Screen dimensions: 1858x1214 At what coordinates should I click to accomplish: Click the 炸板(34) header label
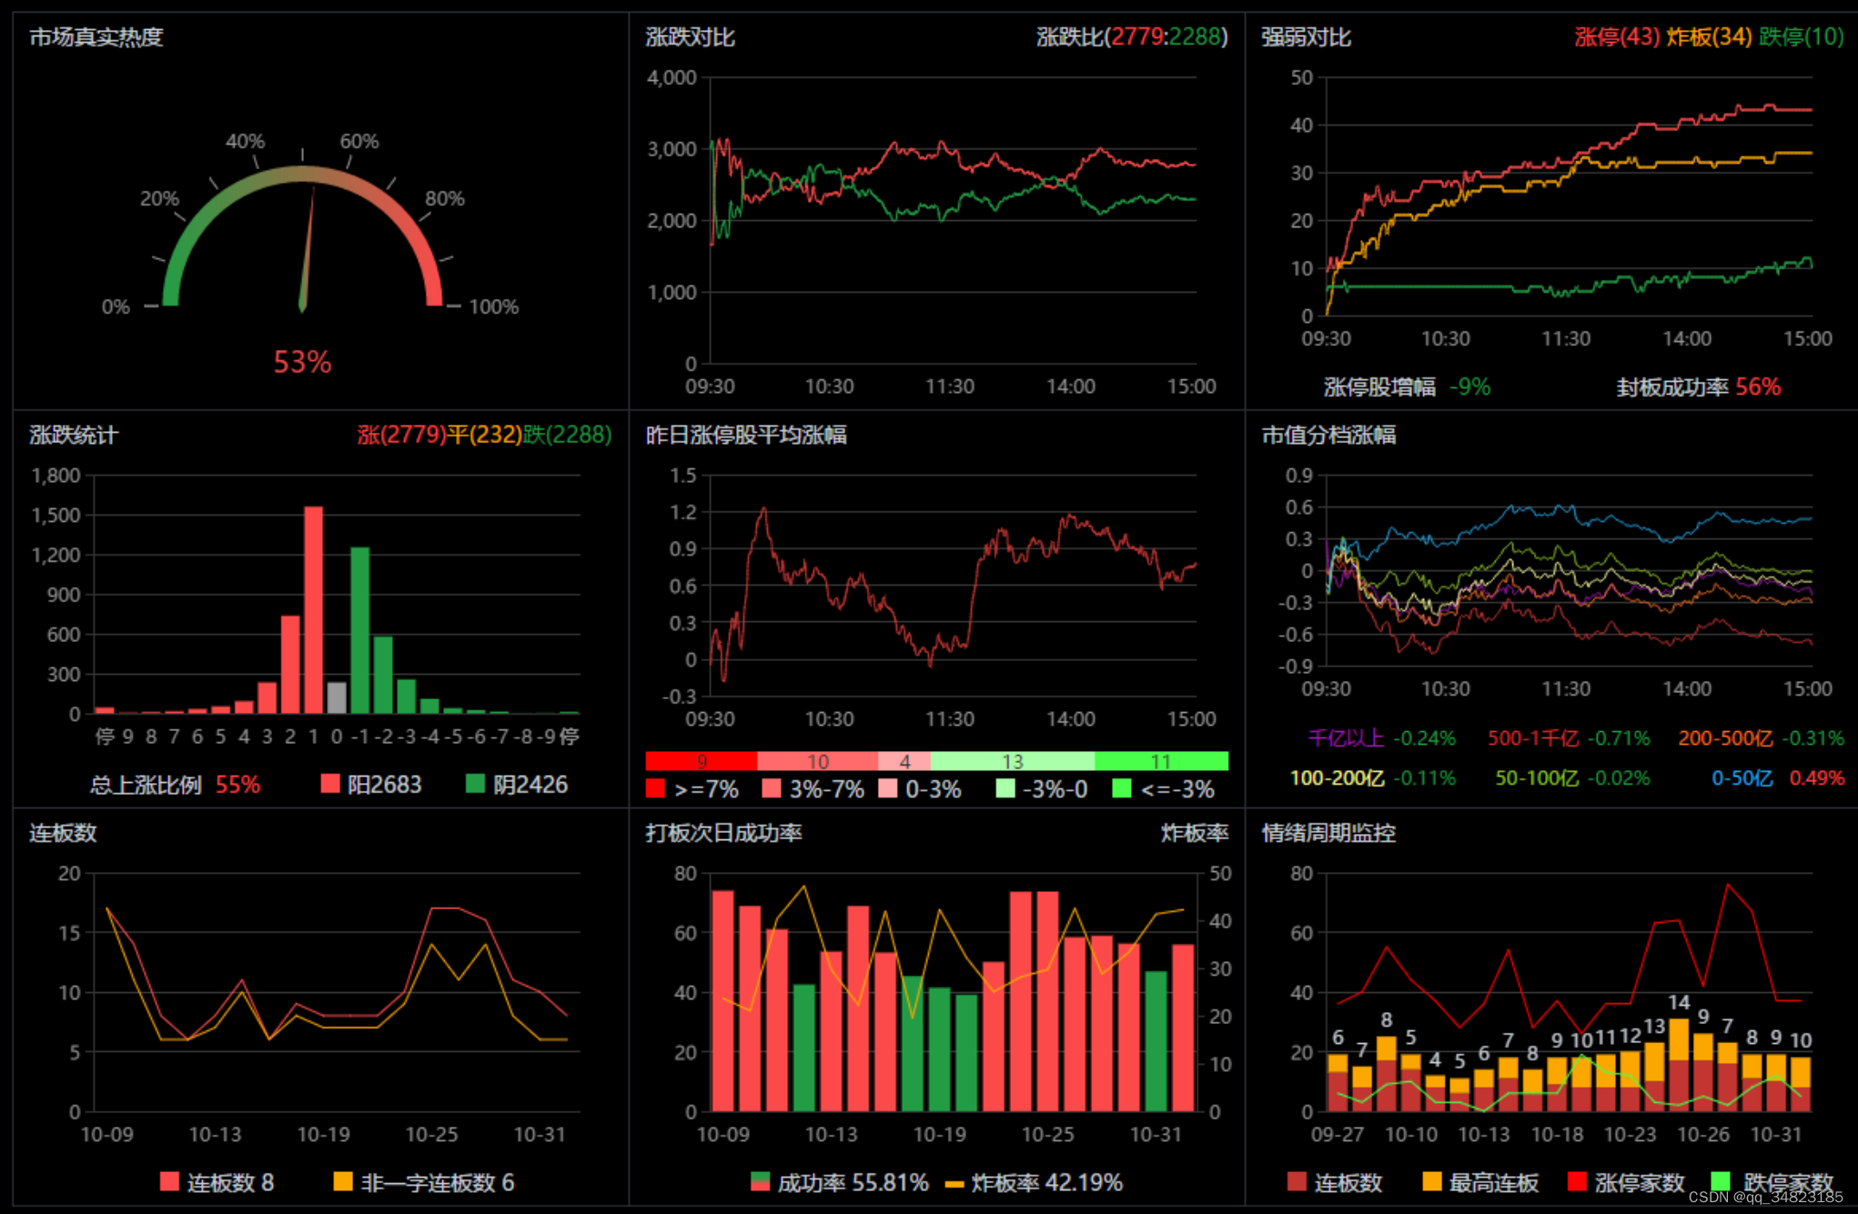point(1709,36)
